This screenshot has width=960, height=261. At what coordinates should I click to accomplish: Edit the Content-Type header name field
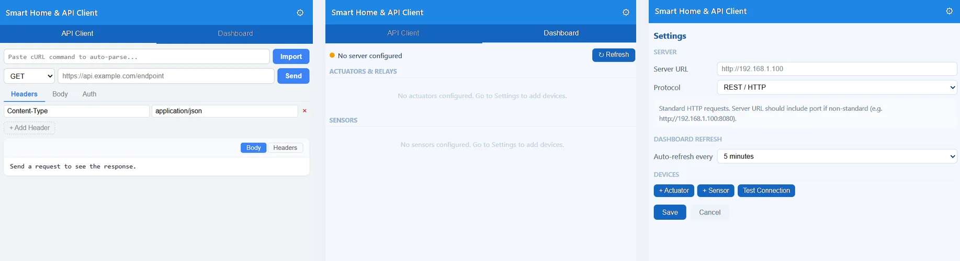pyautogui.click(x=76, y=111)
